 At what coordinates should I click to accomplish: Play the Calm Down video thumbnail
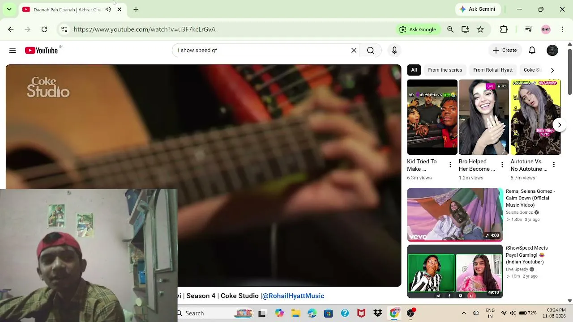pyautogui.click(x=455, y=215)
